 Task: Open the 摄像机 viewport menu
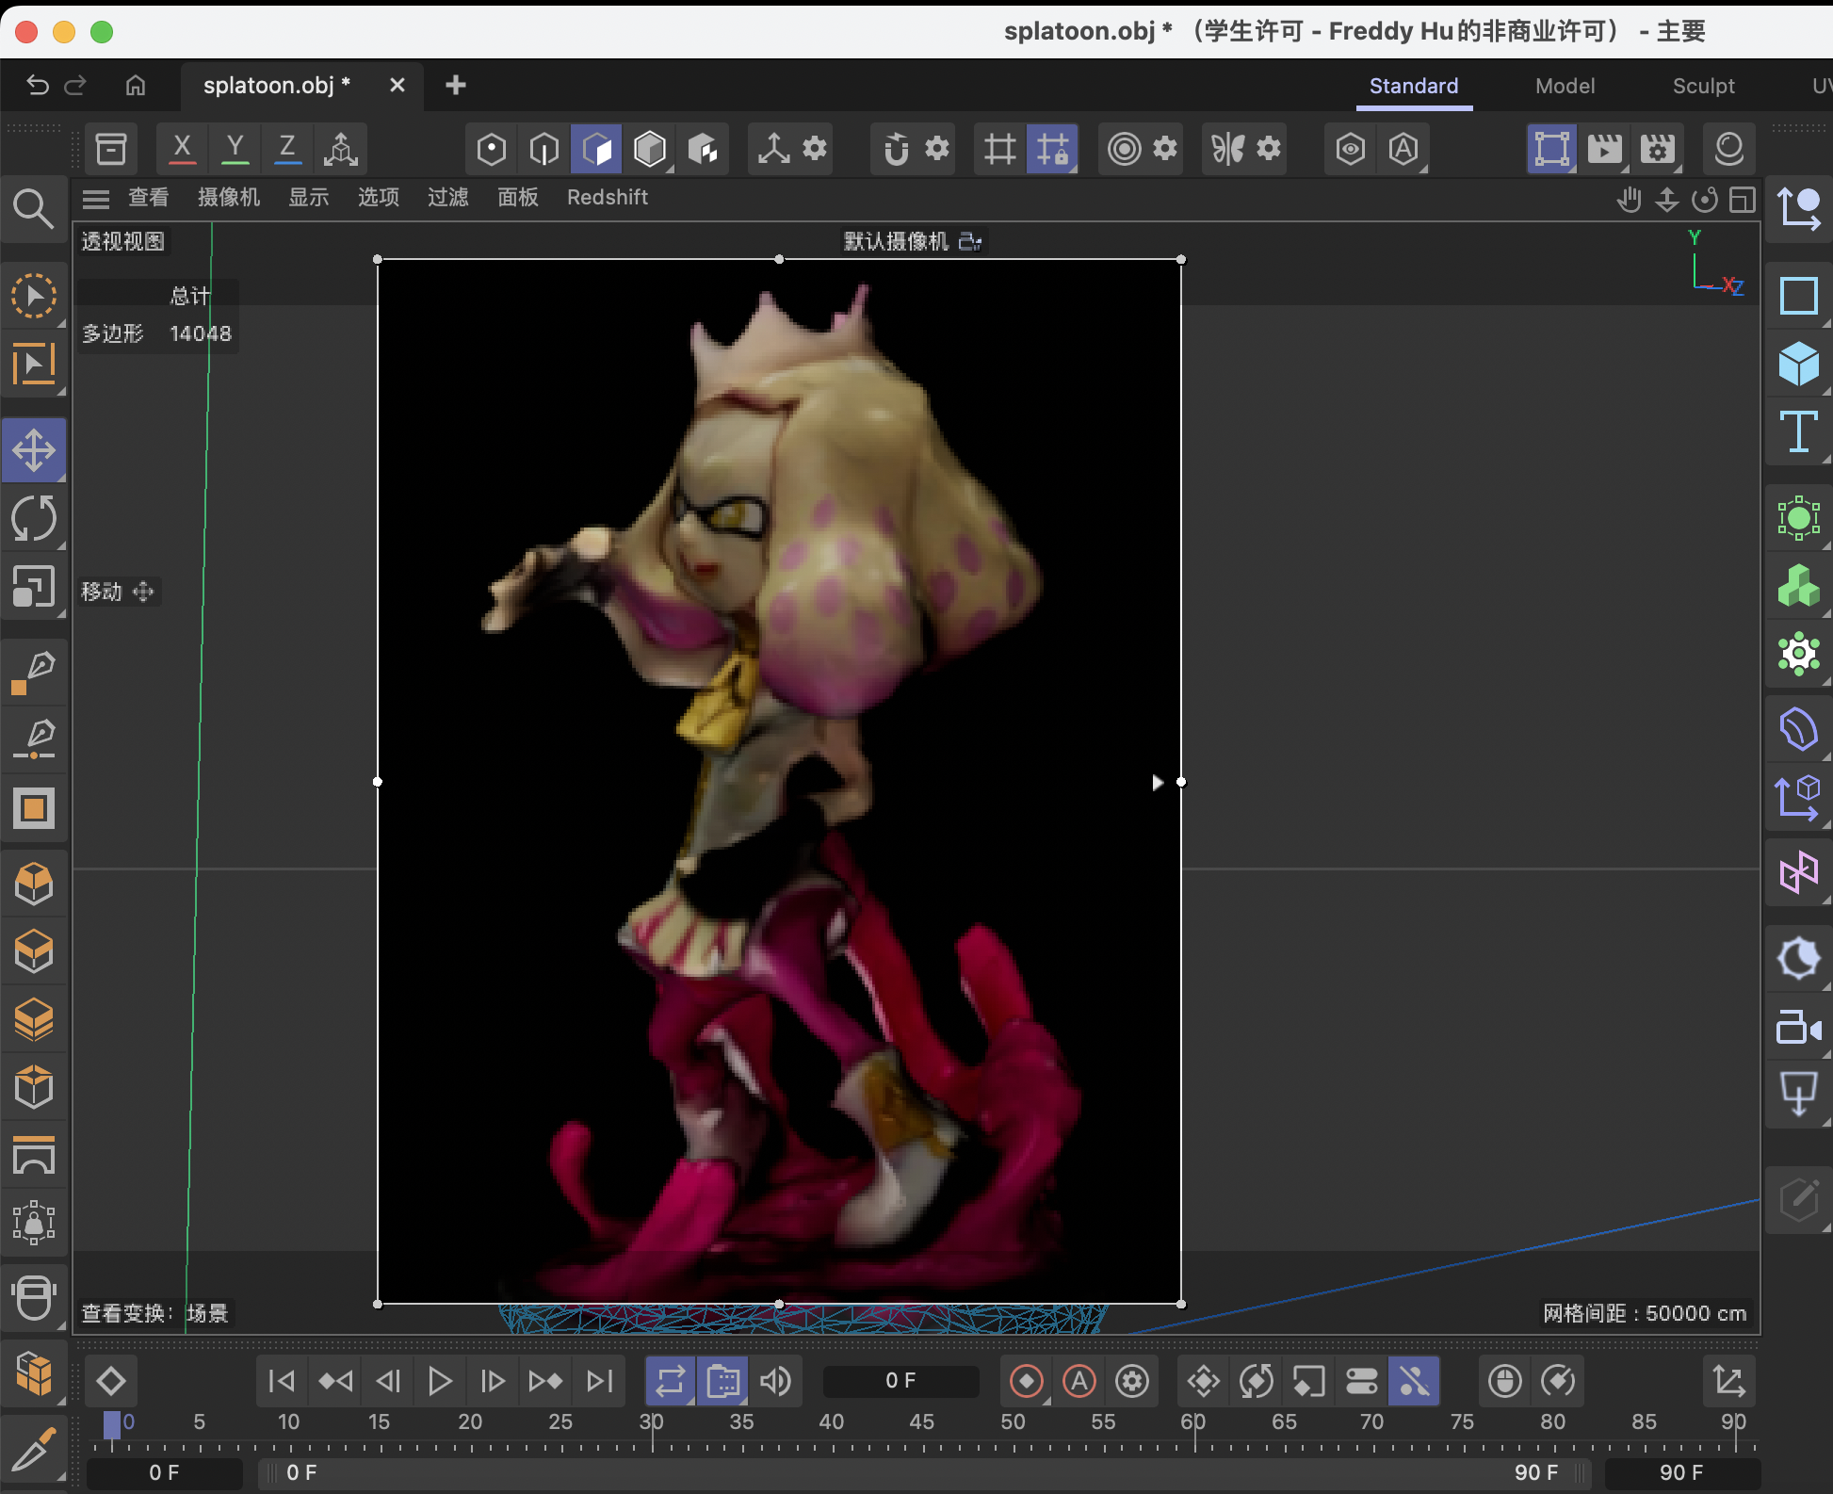pos(228,198)
